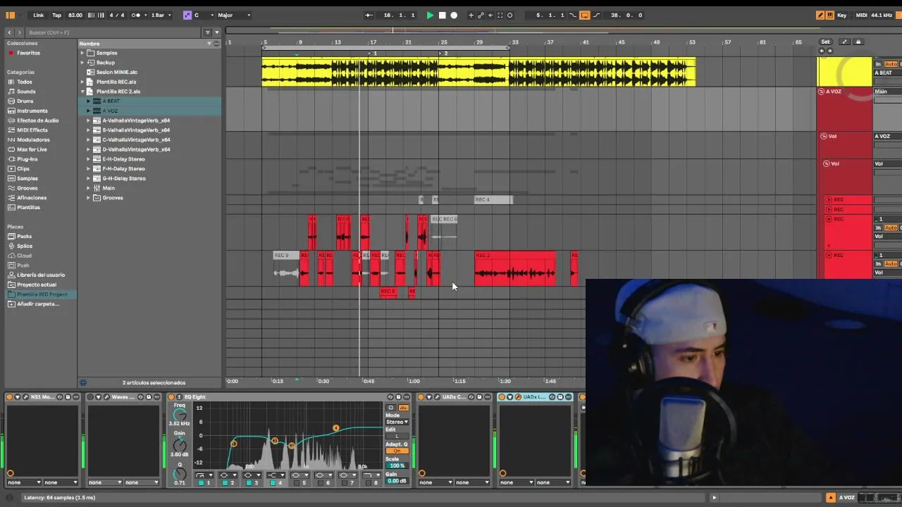
Task: Enable EQ Eight band 1 checkbox
Action: [201, 482]
